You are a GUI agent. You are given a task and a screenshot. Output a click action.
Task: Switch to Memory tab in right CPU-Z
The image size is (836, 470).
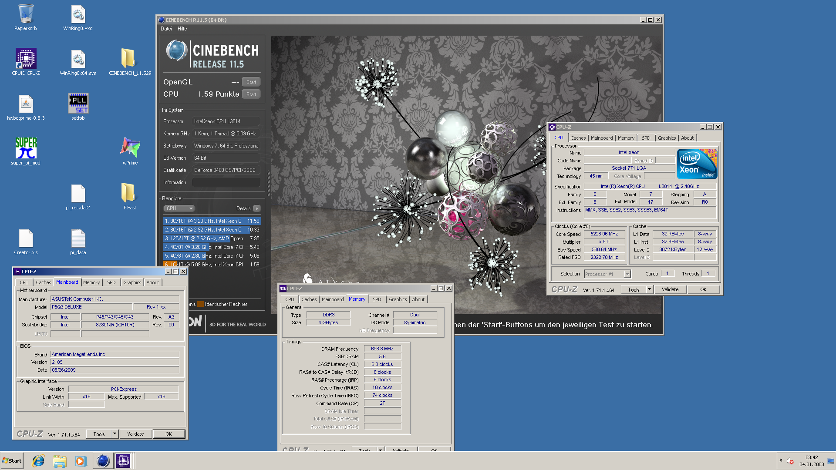pyautogui.click(x=626, y=138)
